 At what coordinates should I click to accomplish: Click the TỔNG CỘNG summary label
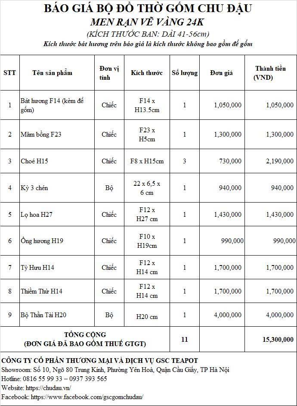85,334
